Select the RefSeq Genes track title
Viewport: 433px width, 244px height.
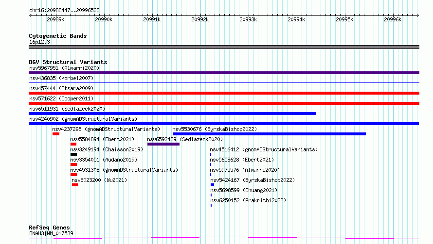point(49,228)
